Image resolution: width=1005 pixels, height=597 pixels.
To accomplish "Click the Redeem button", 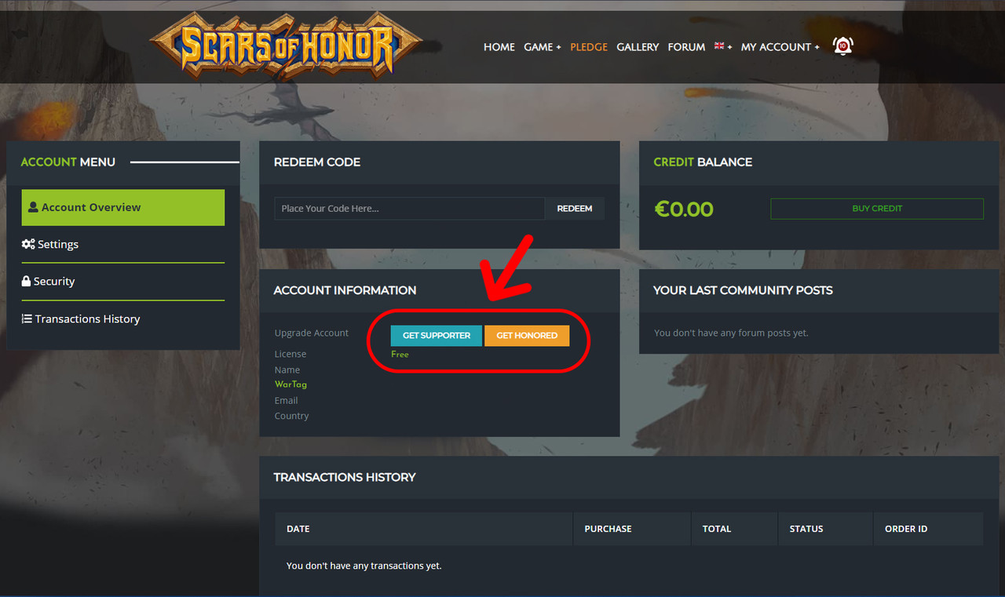I will (575, 209).
